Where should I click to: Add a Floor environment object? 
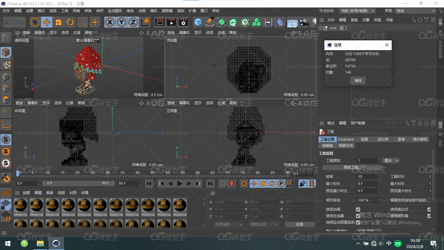click(292, 22)
